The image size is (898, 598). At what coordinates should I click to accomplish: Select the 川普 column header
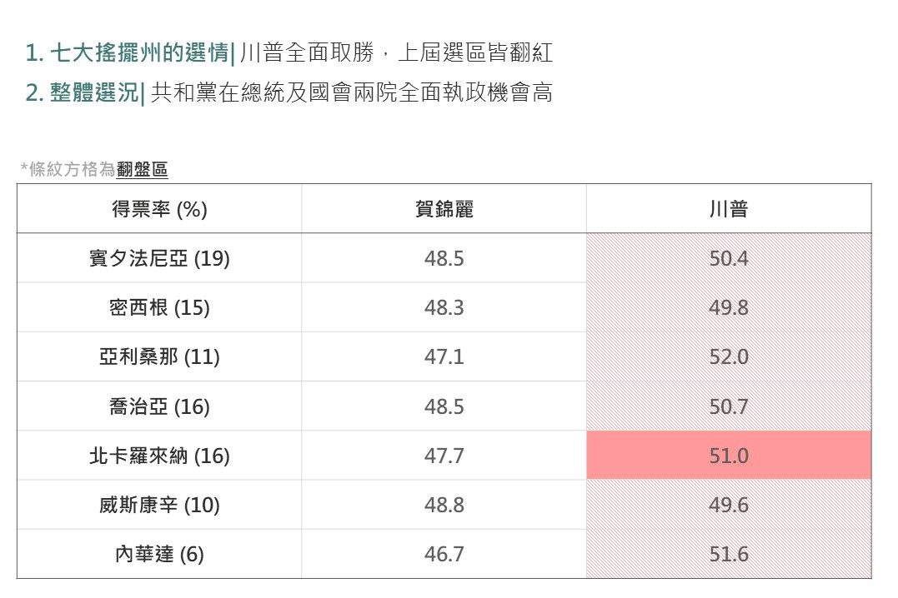click(x=728, y=209)
